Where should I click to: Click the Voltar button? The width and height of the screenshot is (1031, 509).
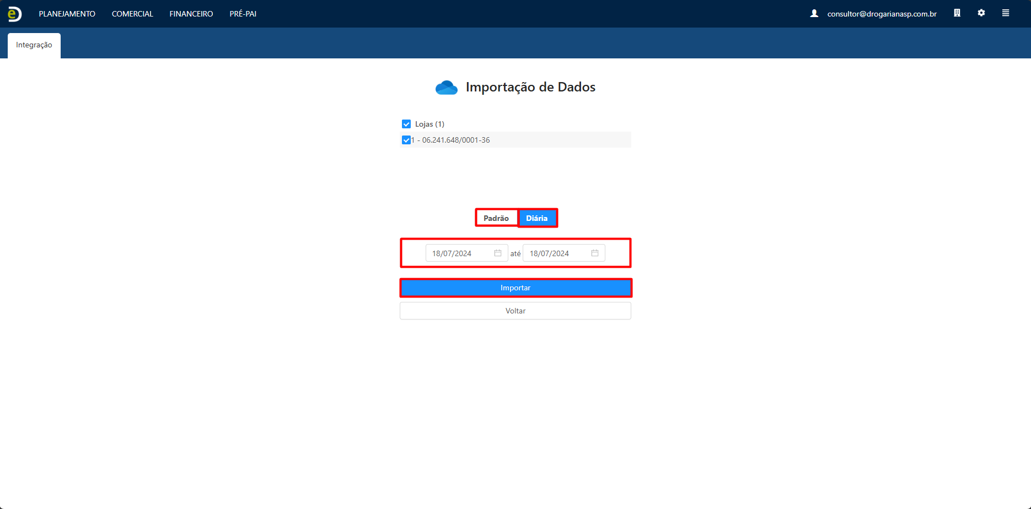pyautogui.click(x=515, y=311)
